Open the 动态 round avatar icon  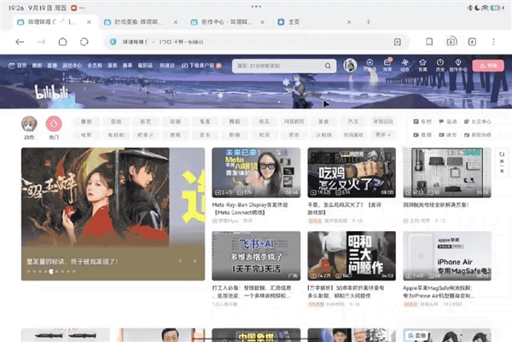29,124
